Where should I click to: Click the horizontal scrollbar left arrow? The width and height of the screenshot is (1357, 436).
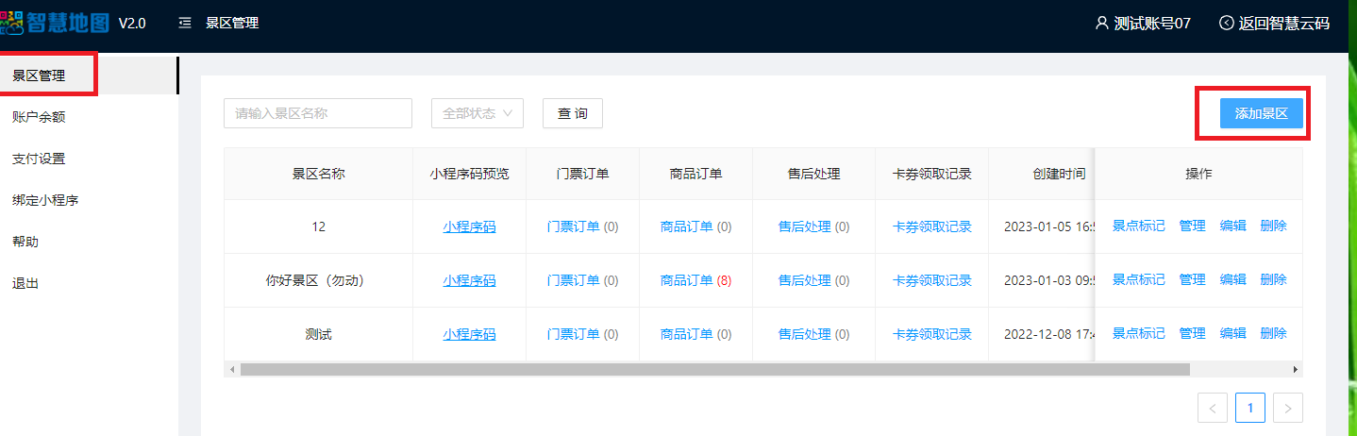point(232,370)
